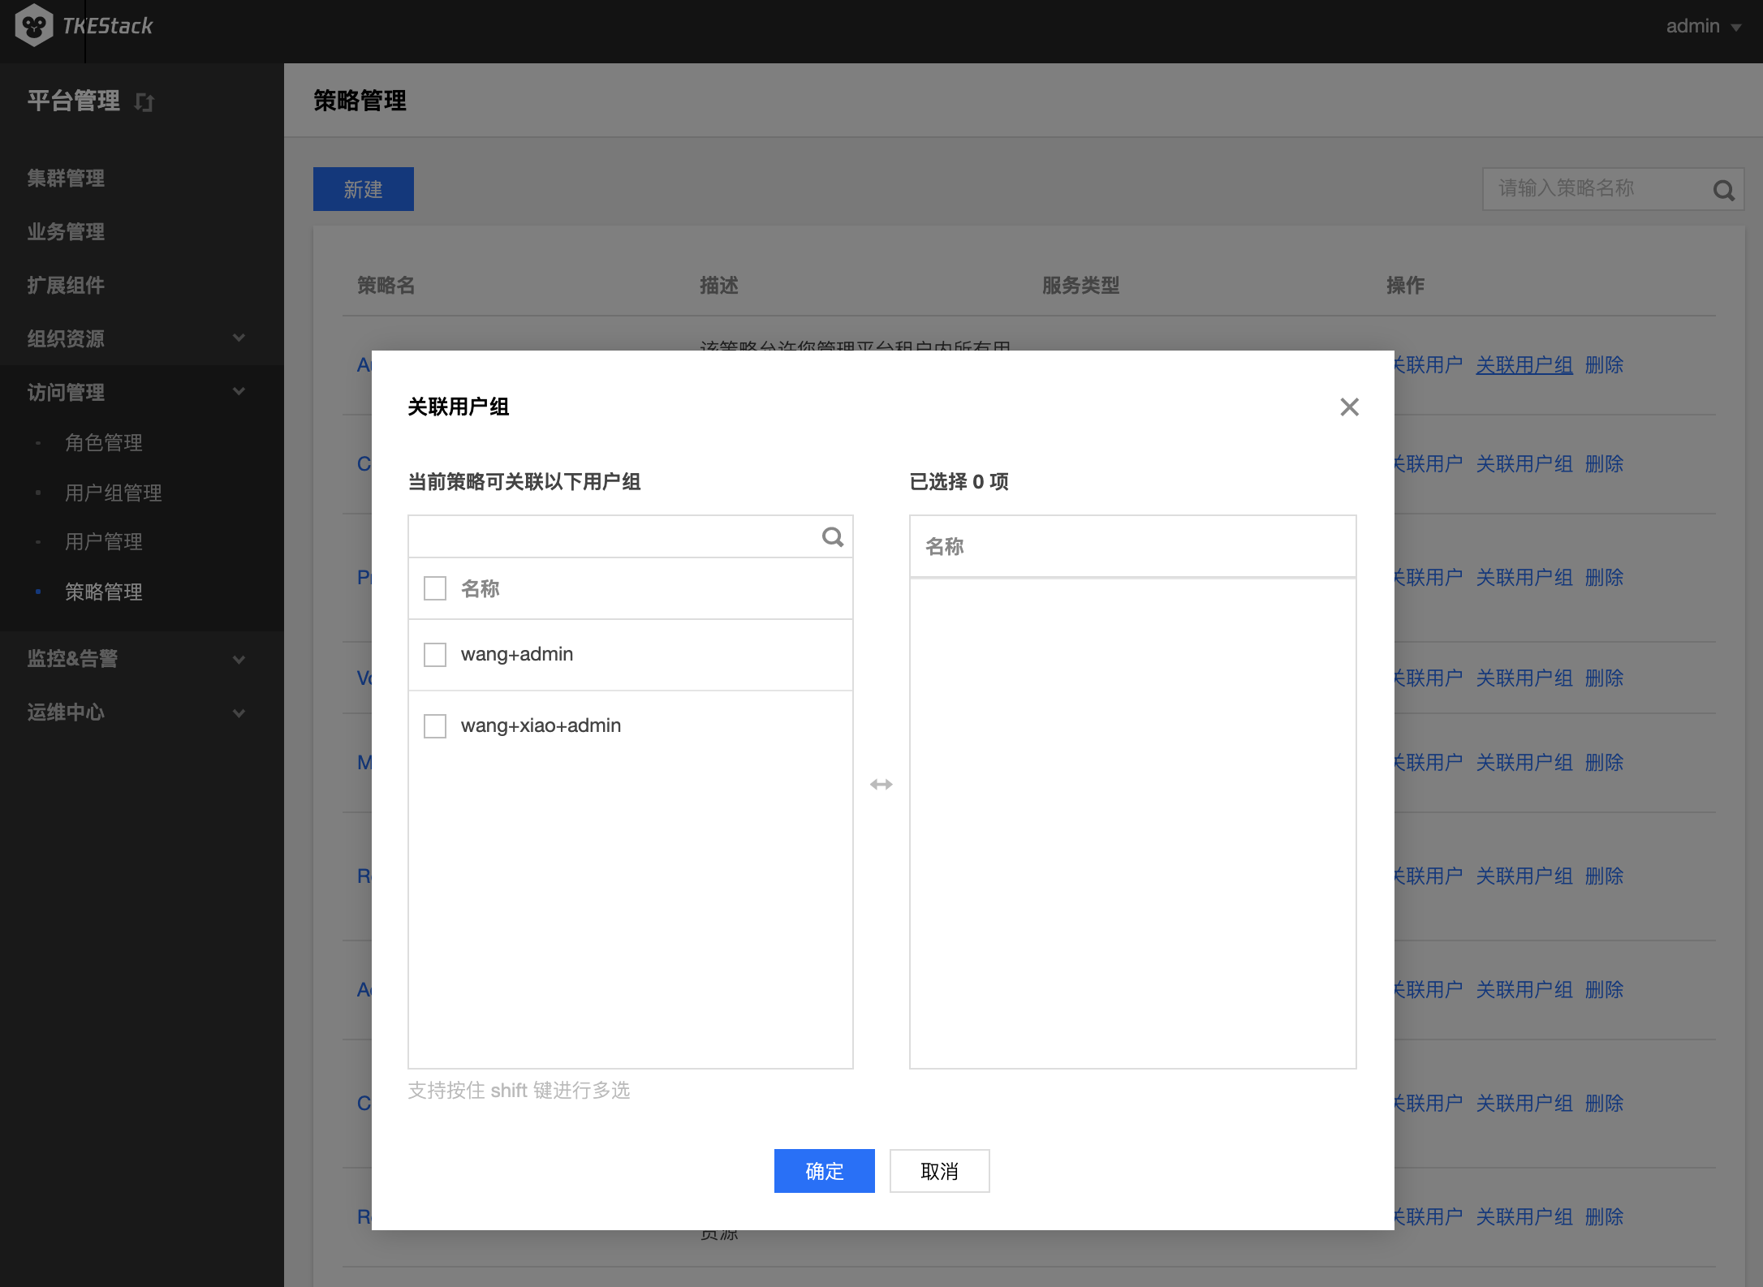Click the 名称 header in the selected list
This screenshot has width=1763, height=1287.
tap(945, 546)
